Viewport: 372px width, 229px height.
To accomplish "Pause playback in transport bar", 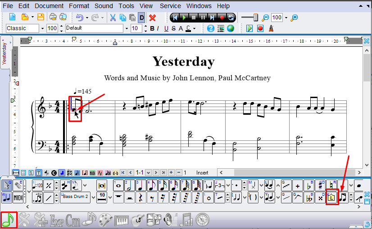I will 203,18.
